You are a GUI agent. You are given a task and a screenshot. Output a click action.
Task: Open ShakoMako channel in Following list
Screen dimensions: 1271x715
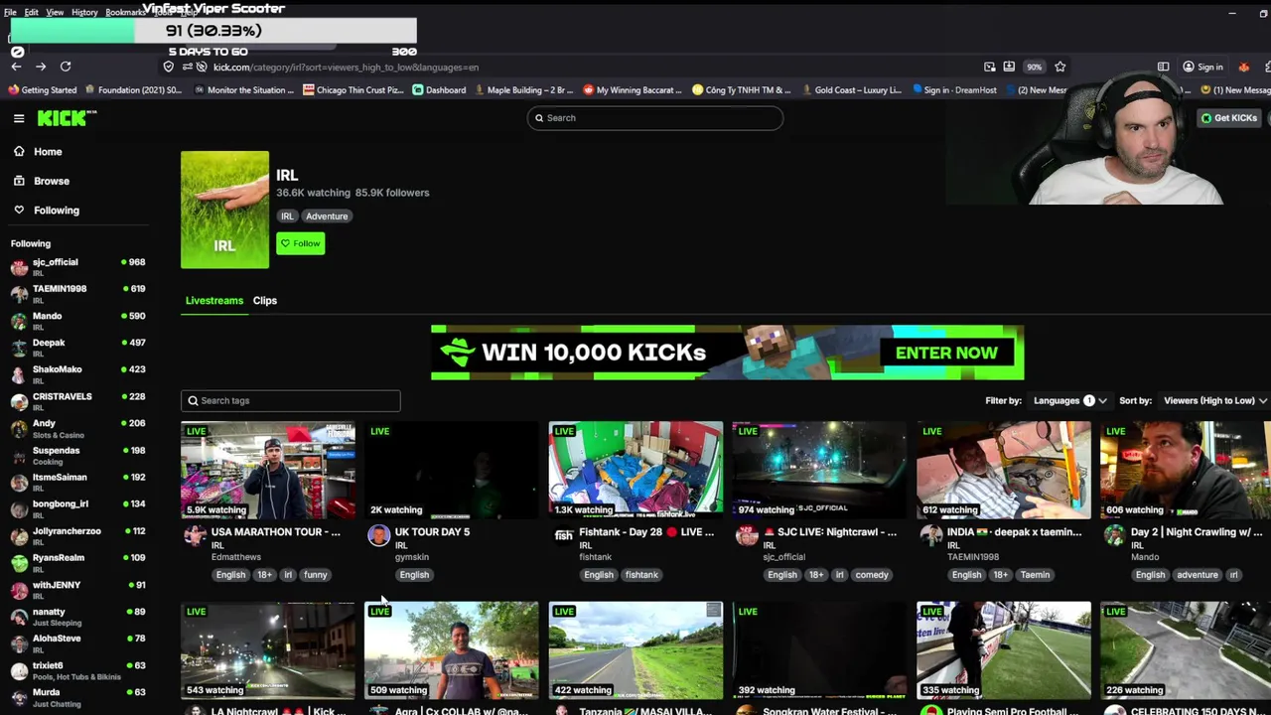click(77, 373)
